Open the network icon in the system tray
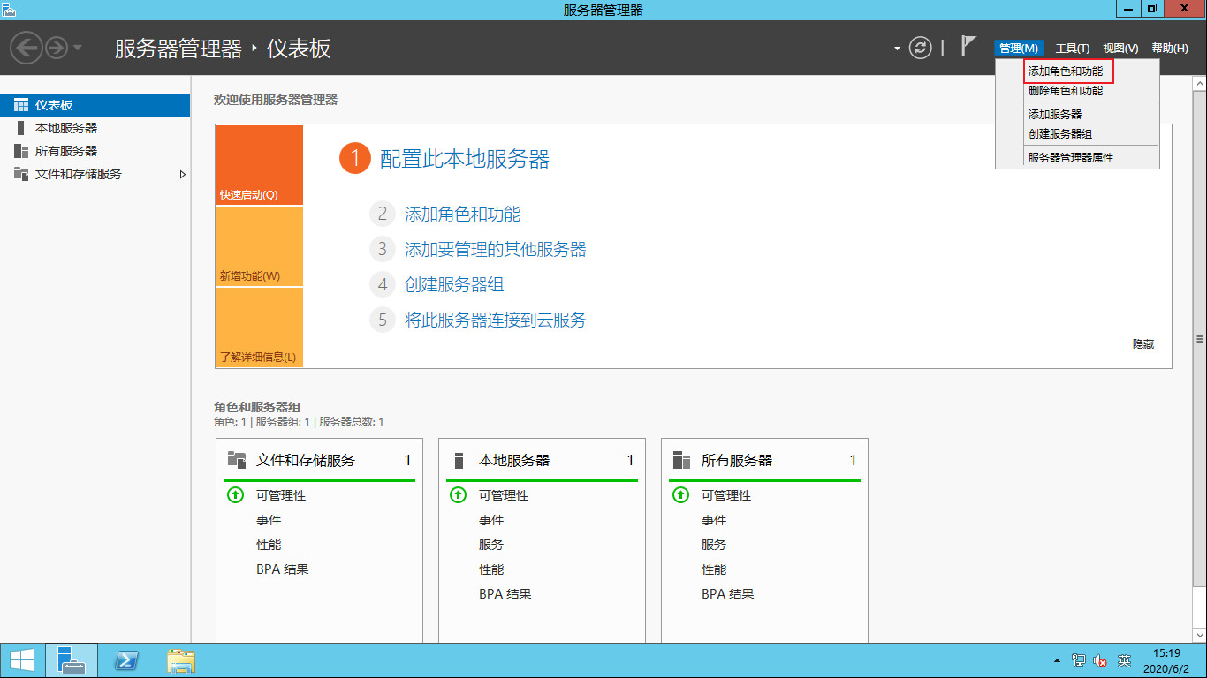This screenshot has width=1207, height=678. [1080, 659]
